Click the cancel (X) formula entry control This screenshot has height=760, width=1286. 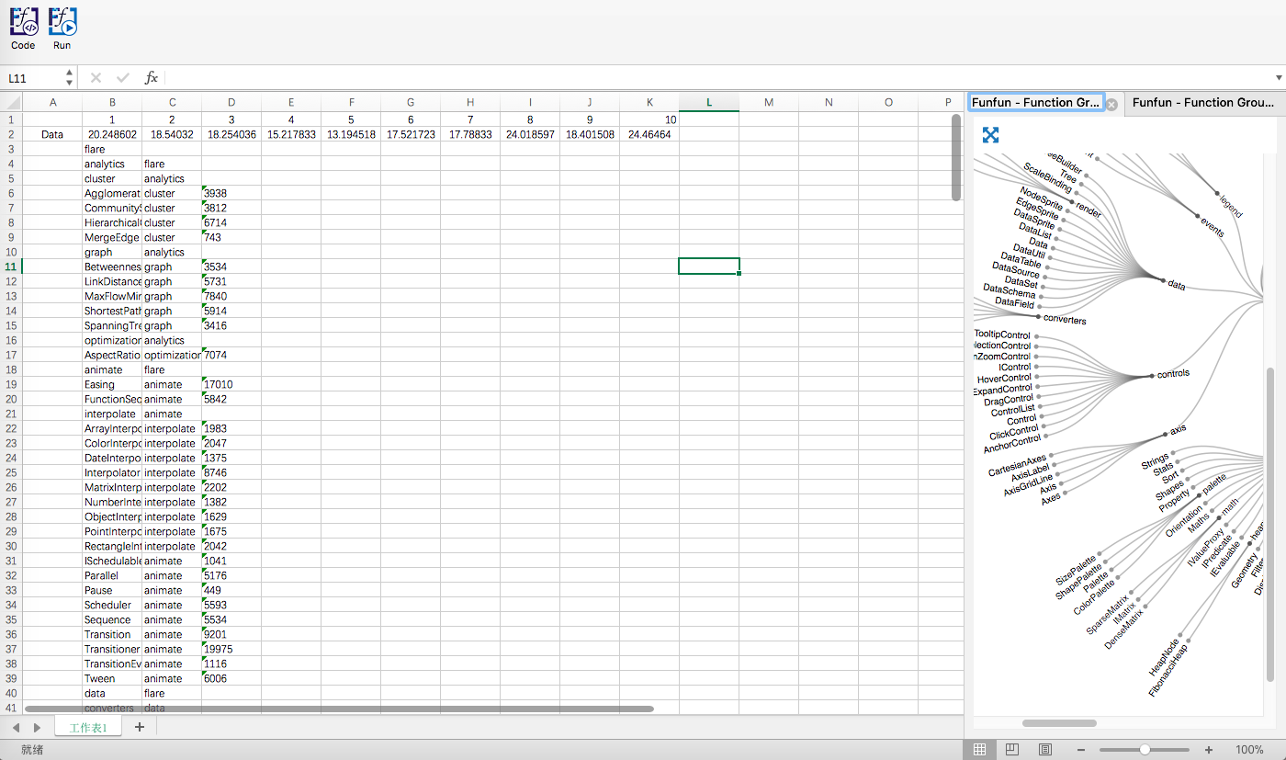click(96, 77)
